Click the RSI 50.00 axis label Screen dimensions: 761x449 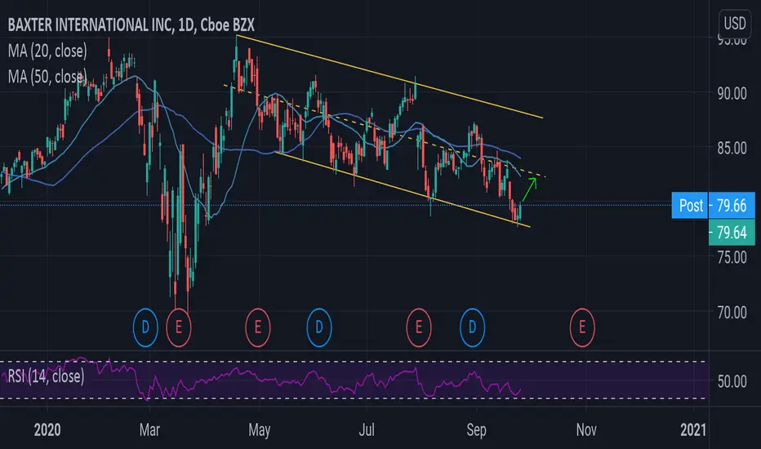pyautogui.click(x=732, y=381)
